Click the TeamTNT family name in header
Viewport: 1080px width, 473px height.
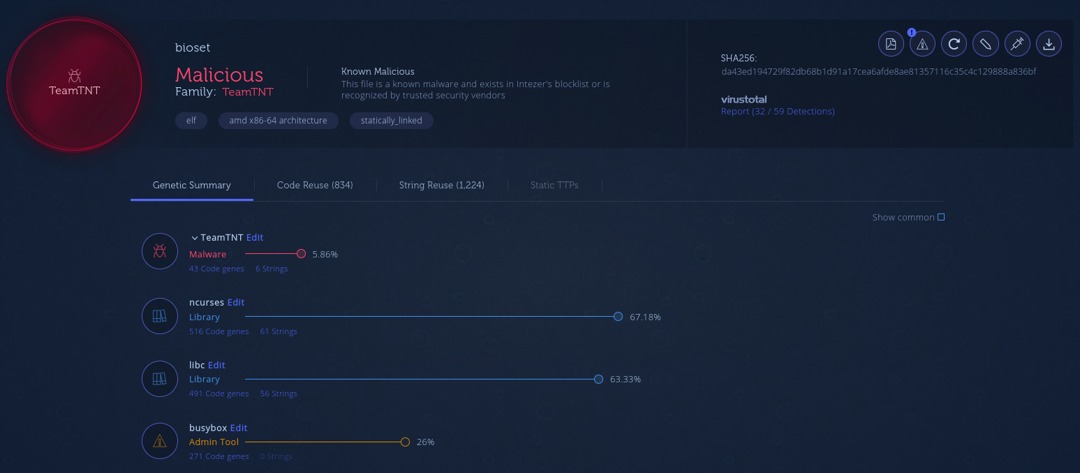tap(248, 91)
